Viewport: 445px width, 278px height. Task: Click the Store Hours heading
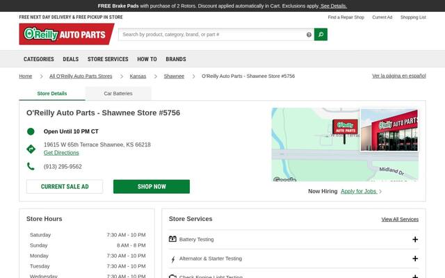44,219
